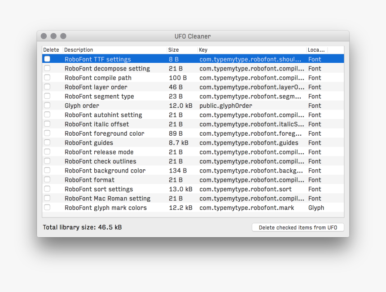The image size is (386, 292).
Task: Select the RoboFont TTF settings description
Action: pos(98,59)
